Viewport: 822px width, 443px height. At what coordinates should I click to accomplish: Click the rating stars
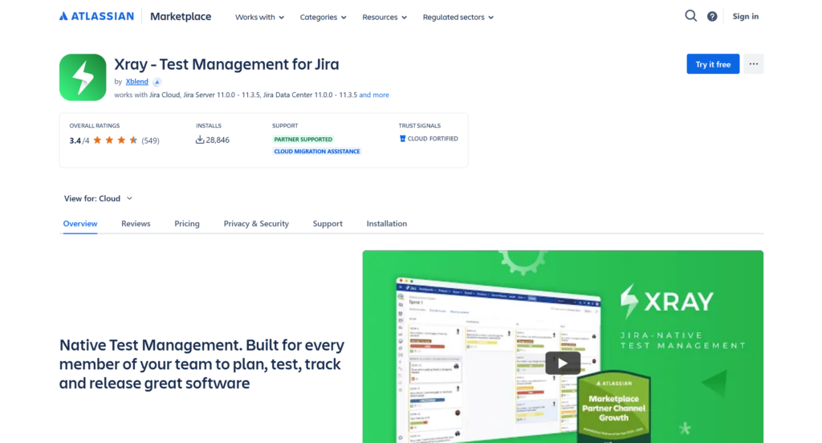(116, 140)
